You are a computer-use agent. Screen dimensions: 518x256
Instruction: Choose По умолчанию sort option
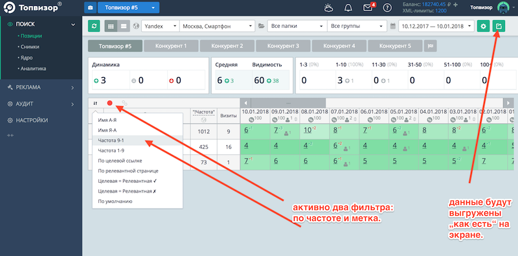(137, 201)
